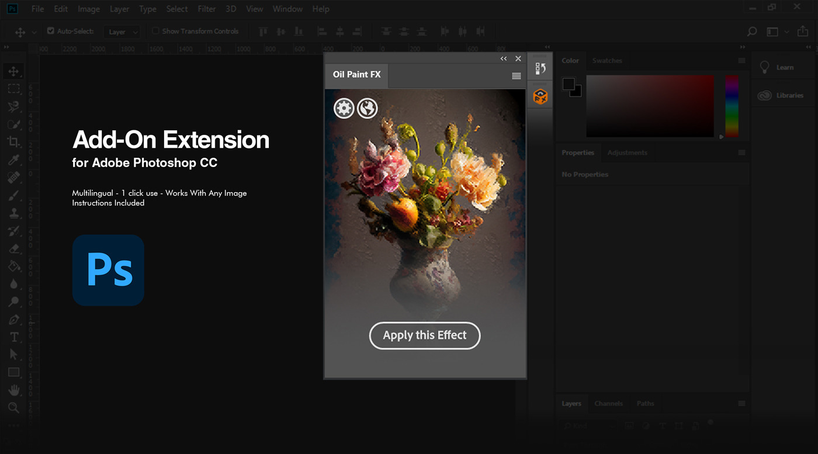Click the language globe in Oil Paint FX
The width and height of the screenshot is (818, 454).
tap(367, 108)
